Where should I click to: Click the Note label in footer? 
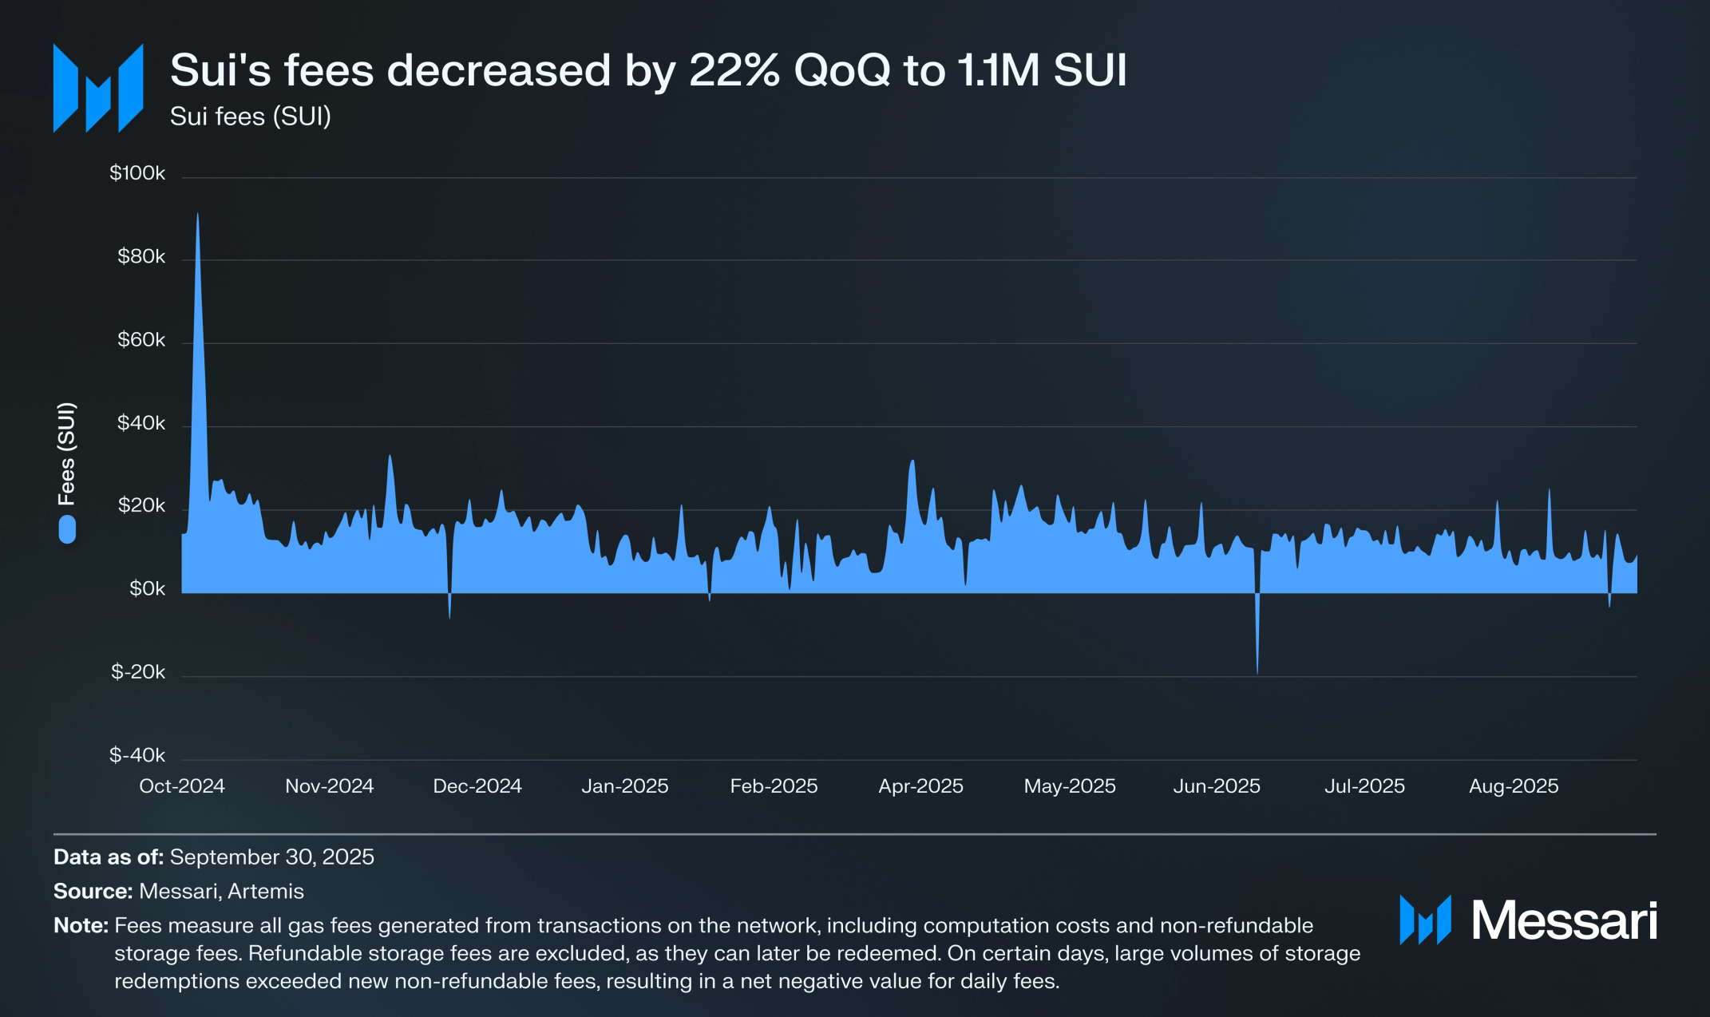tap(81, 925)
